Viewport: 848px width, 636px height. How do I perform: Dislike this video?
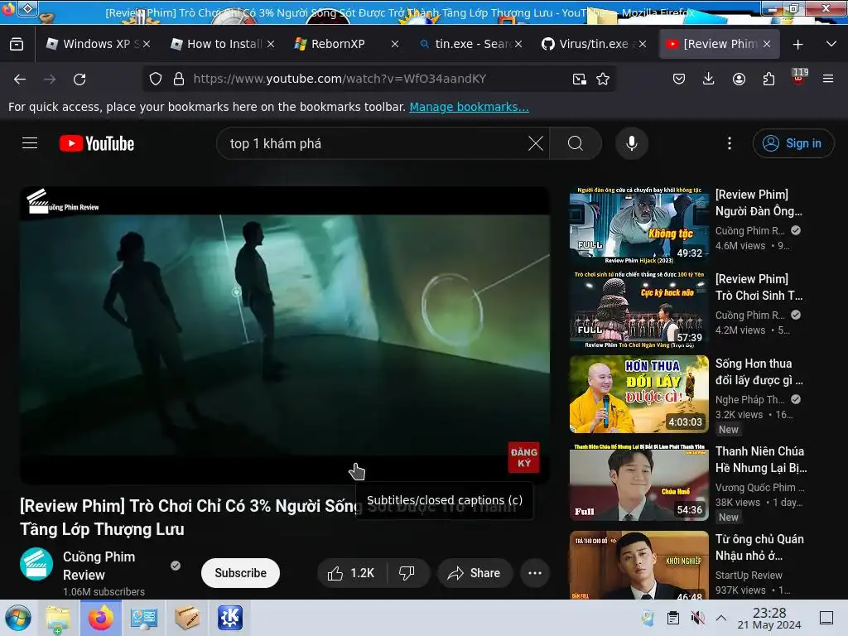pyautogui.click(x=407, y=573)
